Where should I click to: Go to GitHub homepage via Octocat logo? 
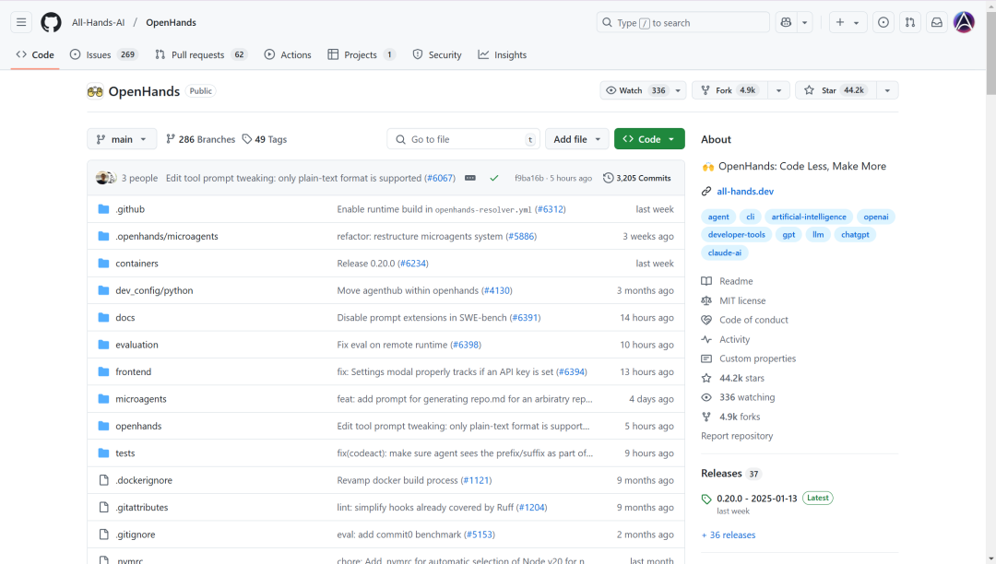tap(51, 22)
